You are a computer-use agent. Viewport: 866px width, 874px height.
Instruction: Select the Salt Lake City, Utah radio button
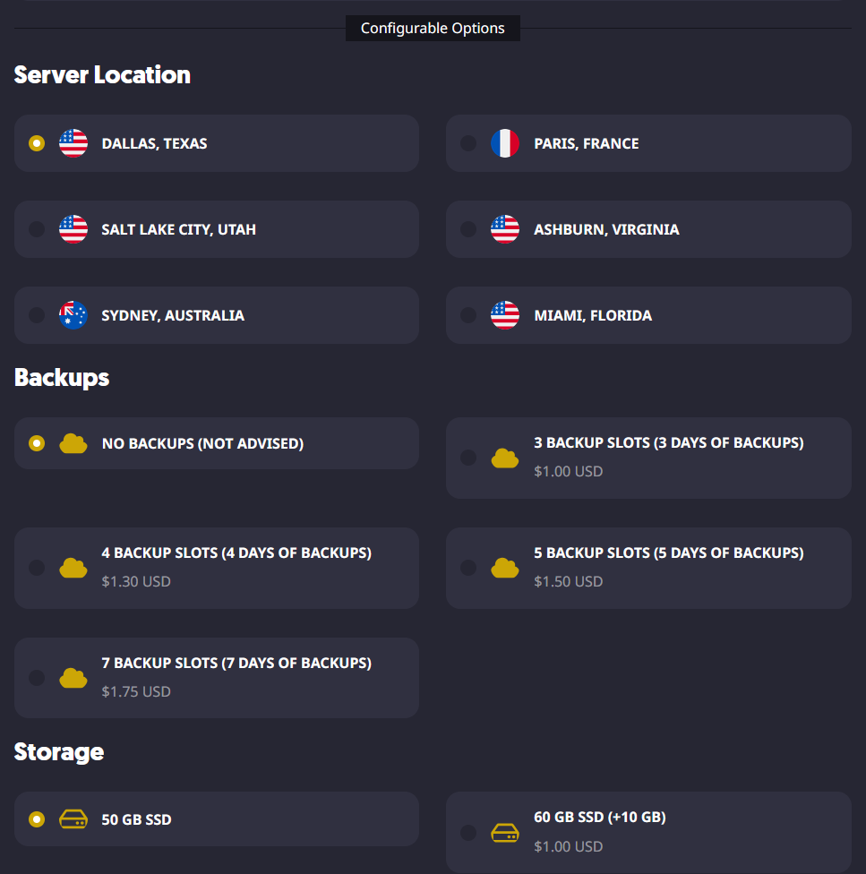pyautogui.click(x=37, y=229)
